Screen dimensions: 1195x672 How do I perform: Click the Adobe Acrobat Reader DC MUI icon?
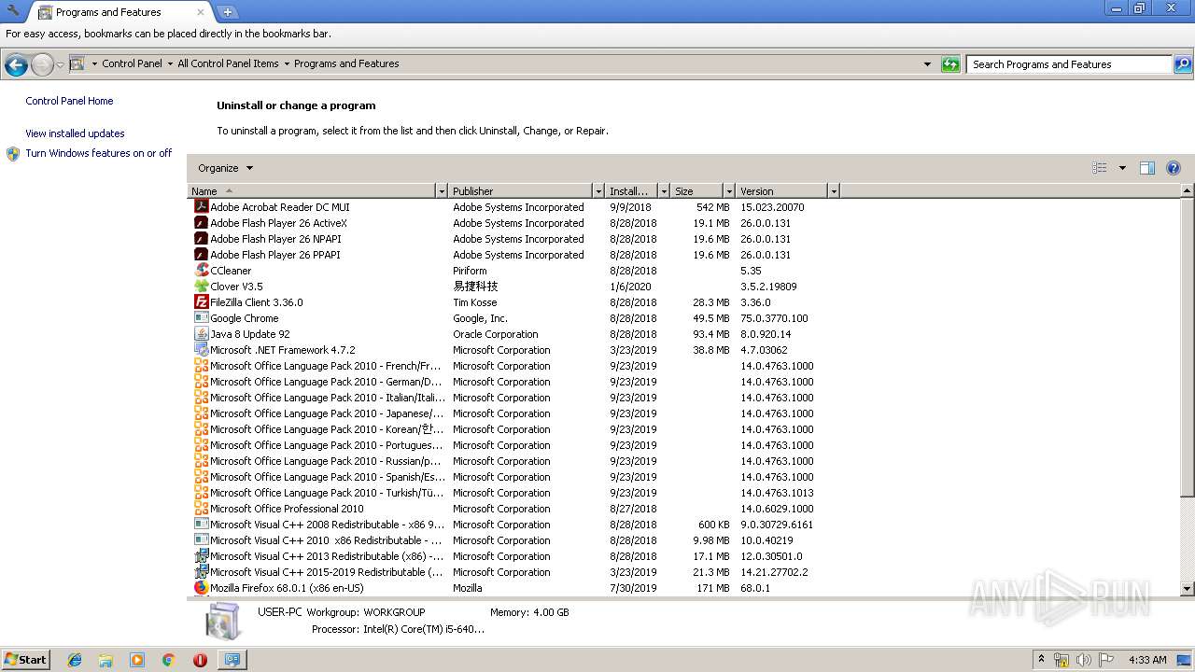(201, 207)
